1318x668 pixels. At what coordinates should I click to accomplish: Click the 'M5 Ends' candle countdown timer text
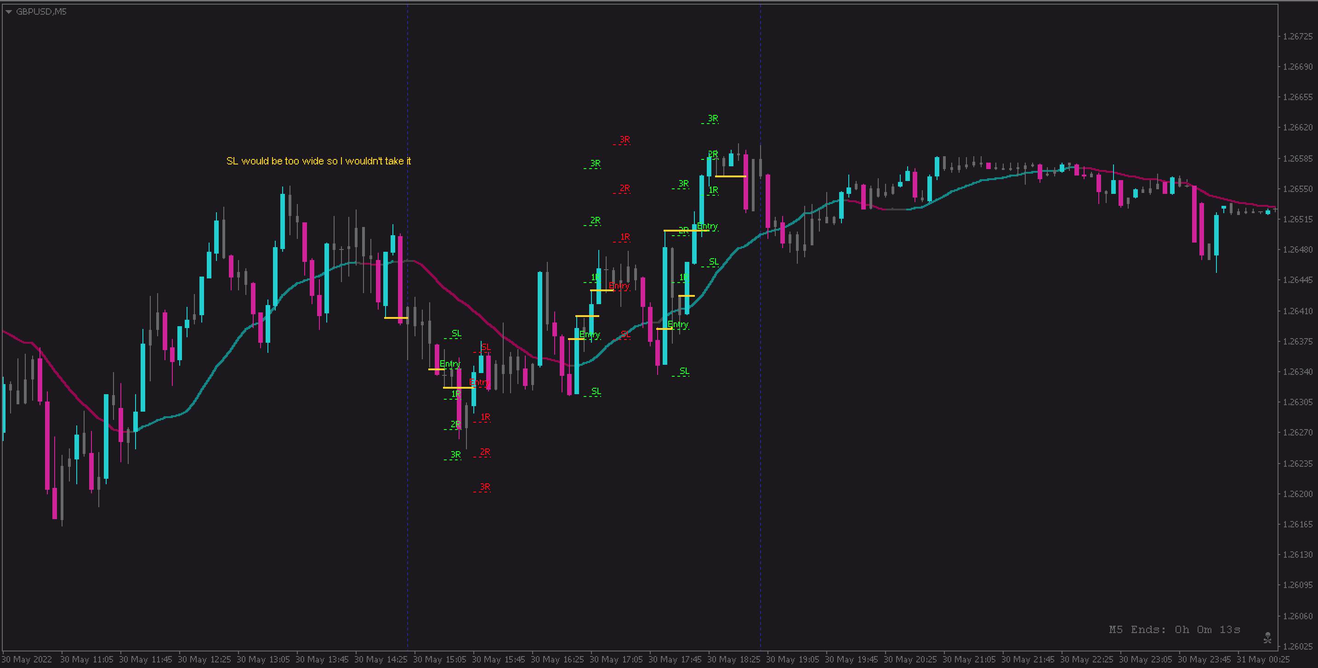1174,630
